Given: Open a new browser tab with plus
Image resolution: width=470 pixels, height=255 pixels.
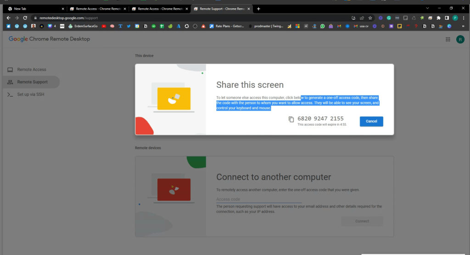Looking at the screenshot, I should tap(258, 9).
